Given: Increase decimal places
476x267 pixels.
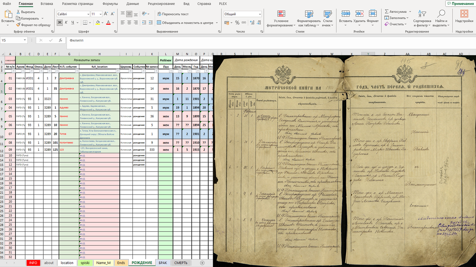Looking at the screenshot, I should (x=252, y=23).
